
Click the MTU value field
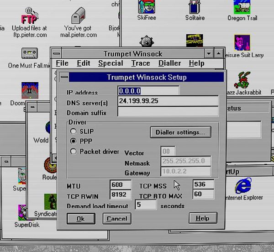point(121,184)
